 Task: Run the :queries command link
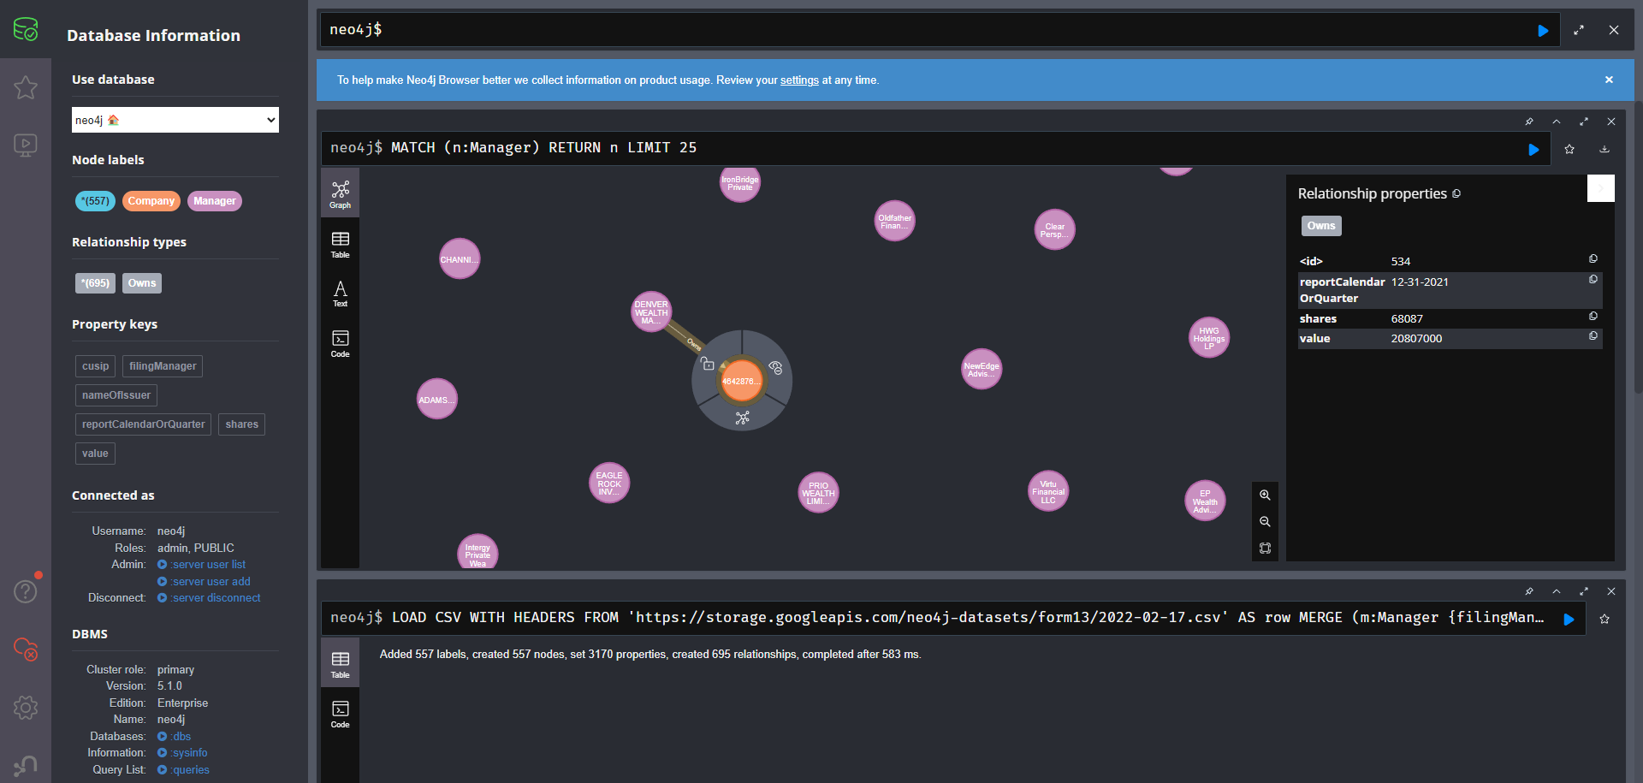tap(184, 770)
